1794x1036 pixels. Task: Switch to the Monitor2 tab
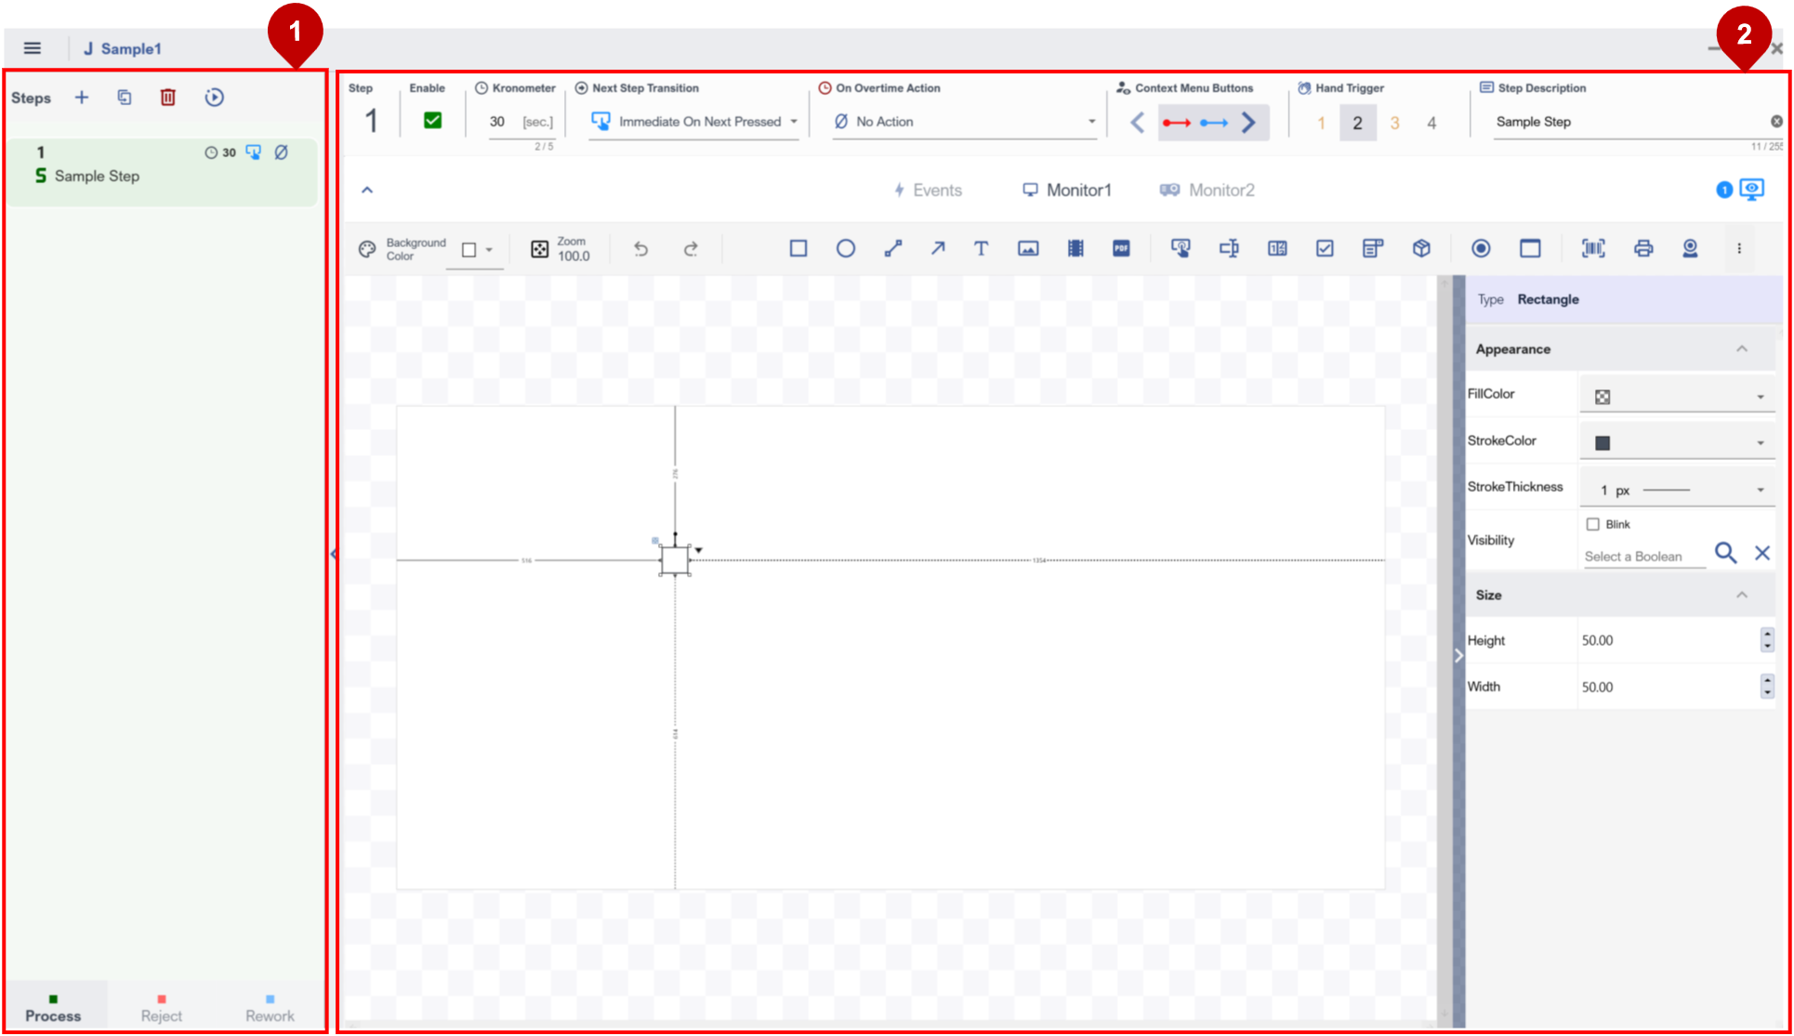point(1207,190)
